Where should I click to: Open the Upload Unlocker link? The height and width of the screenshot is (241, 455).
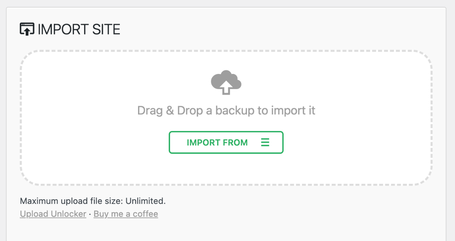[x=53, y=214]
